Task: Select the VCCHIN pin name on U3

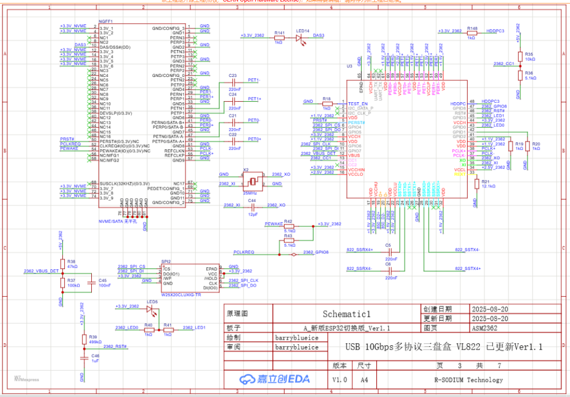Action: coord(356,170)
